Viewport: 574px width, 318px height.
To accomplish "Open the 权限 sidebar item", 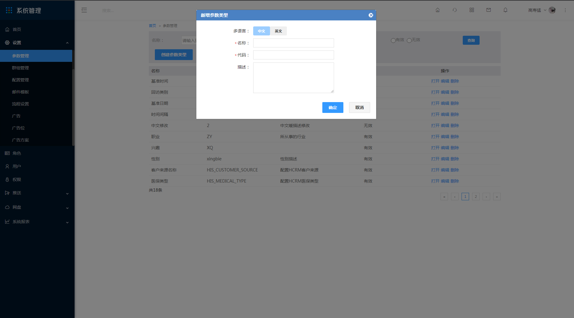I will click(37, 180).
